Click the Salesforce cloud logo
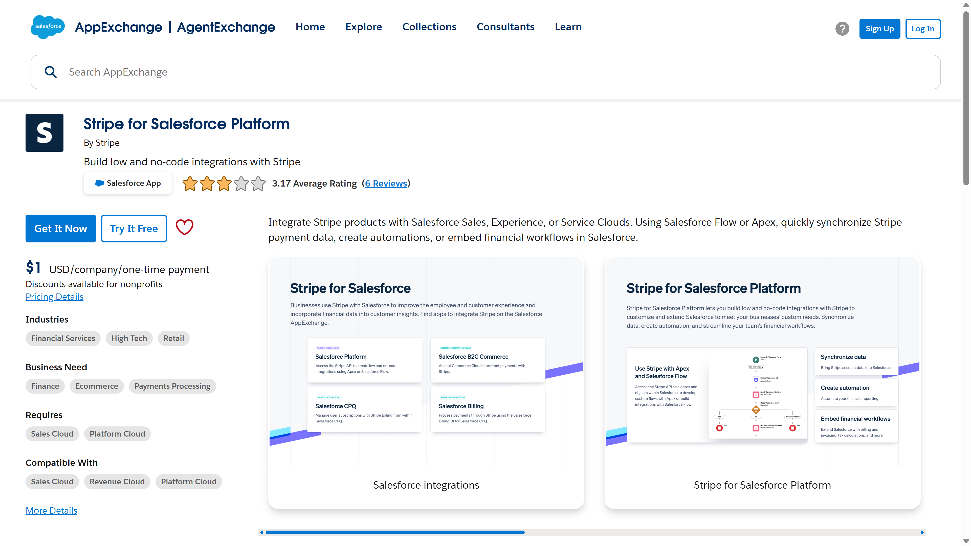 tap(48, 27)
